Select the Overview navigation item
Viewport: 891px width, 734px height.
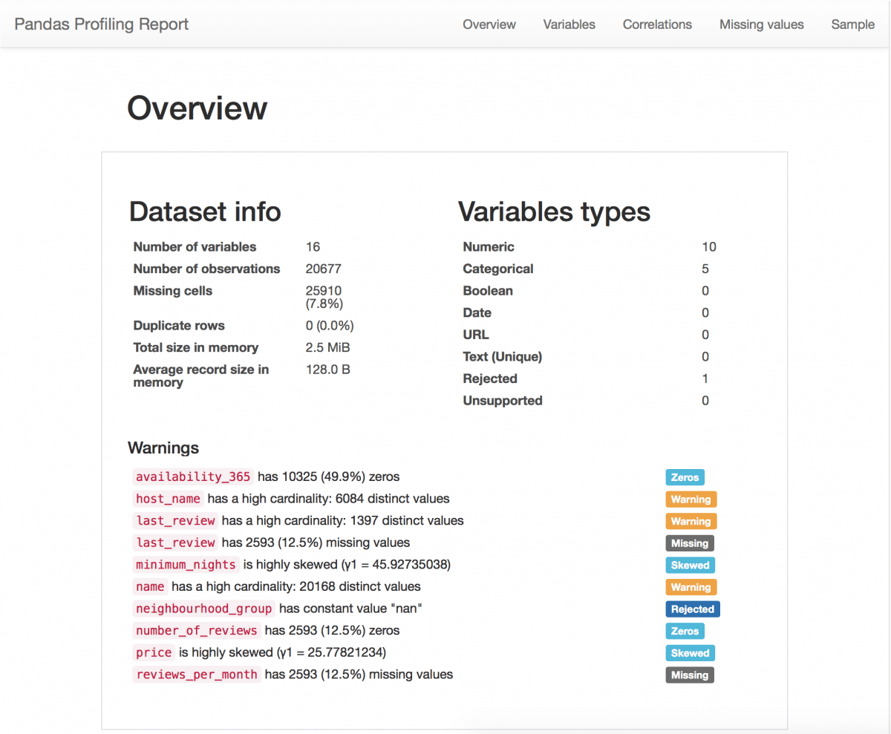489,24
